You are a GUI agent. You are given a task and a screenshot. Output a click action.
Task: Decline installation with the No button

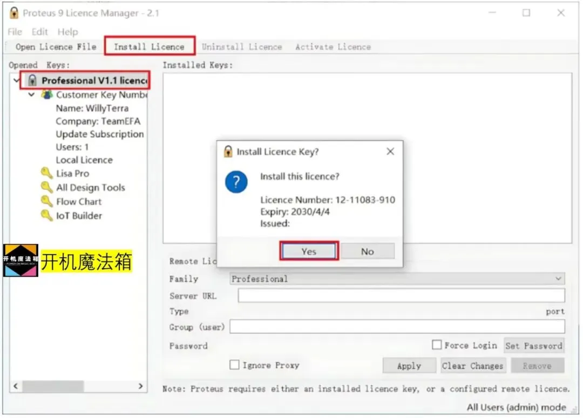click(368, 251)
